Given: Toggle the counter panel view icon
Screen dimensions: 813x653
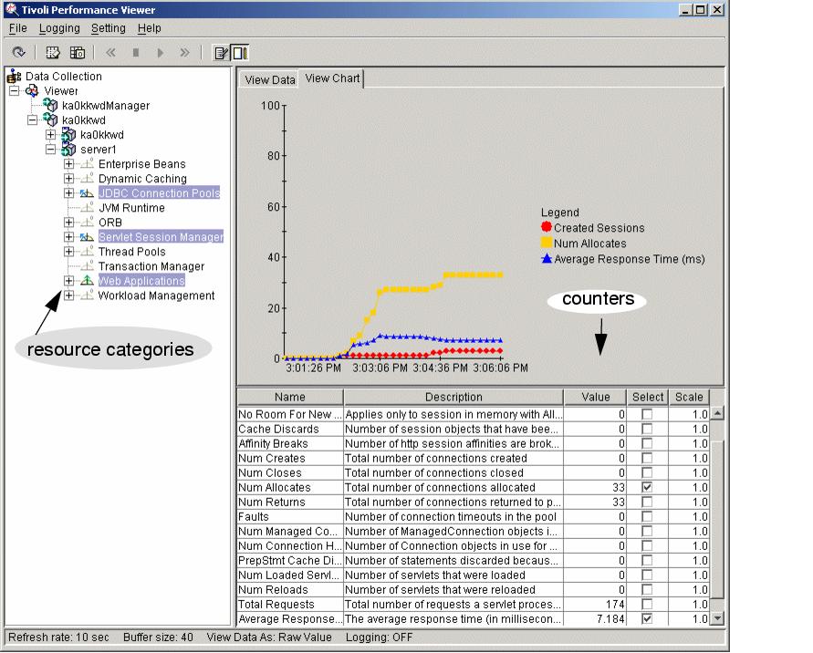Looking at the screenshot, I should point(240,53).
